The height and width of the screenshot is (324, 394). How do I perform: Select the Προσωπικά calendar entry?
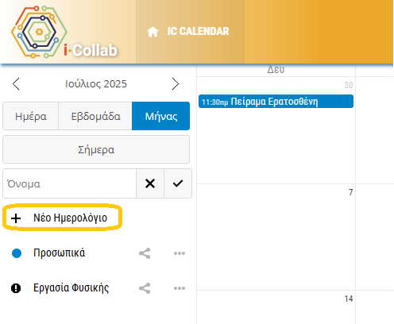(60, 253)
